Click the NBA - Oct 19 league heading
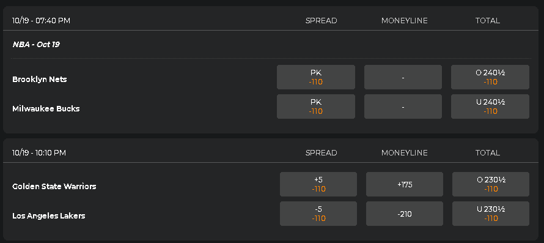This screenshot has width=544, height=243. coord(36,45)
